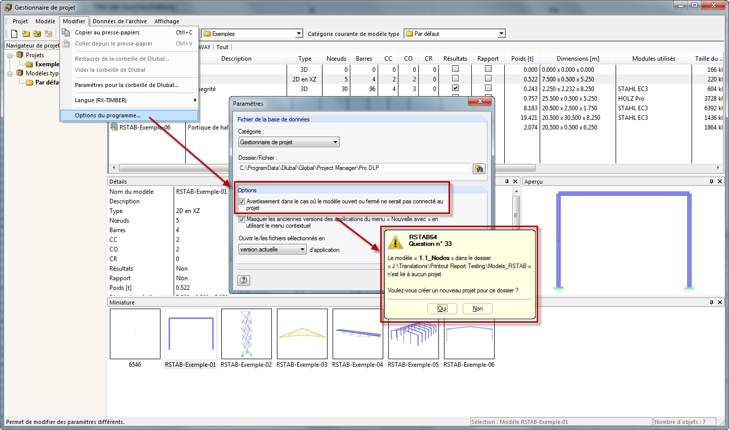Sort by the Poids [t] column header
The height and width of the screenshot is (430, 729).
click(x=522, y=59)
